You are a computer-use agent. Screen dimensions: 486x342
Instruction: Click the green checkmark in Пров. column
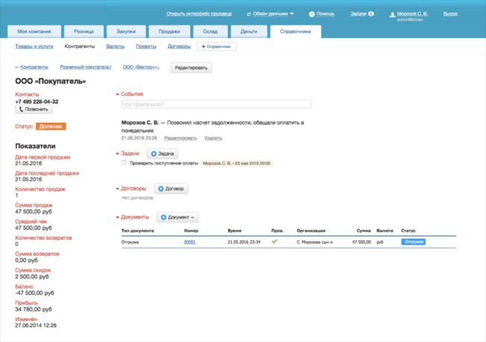click(x=274, y=242)
